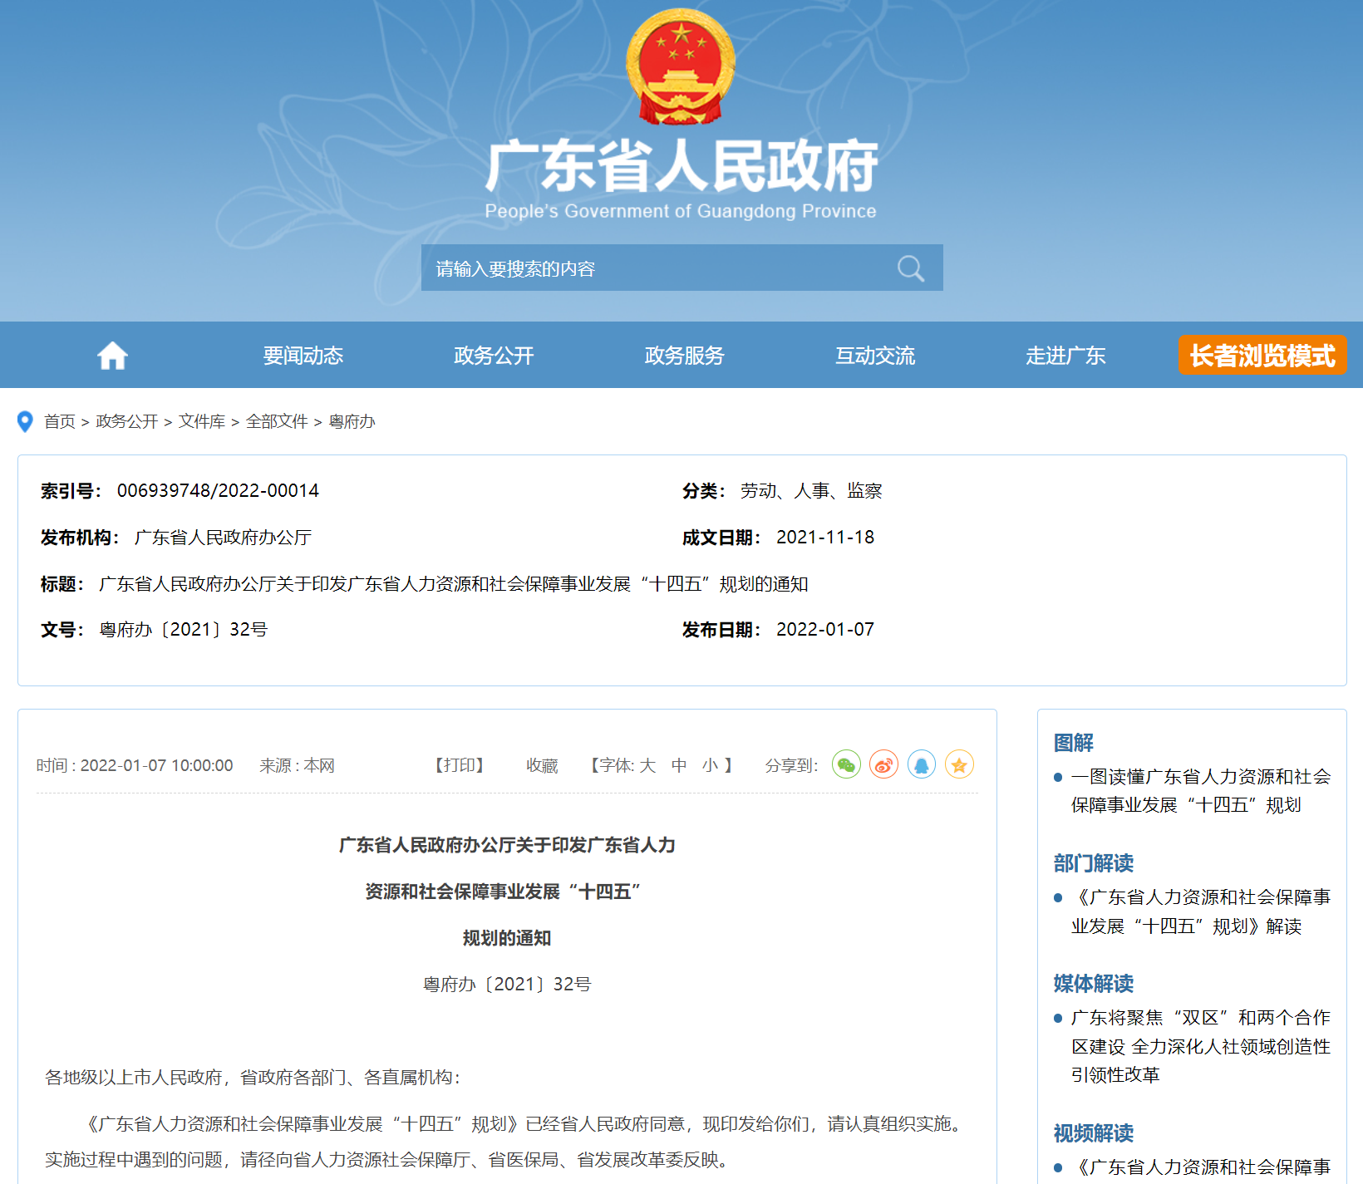Click the 部门解读 sidebar heading

click(x=1094, y=863)
